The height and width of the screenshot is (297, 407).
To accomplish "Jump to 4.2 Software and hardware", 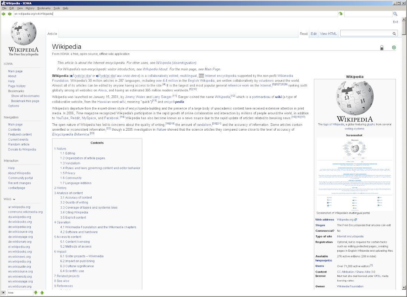I will (x=79, y=232).
